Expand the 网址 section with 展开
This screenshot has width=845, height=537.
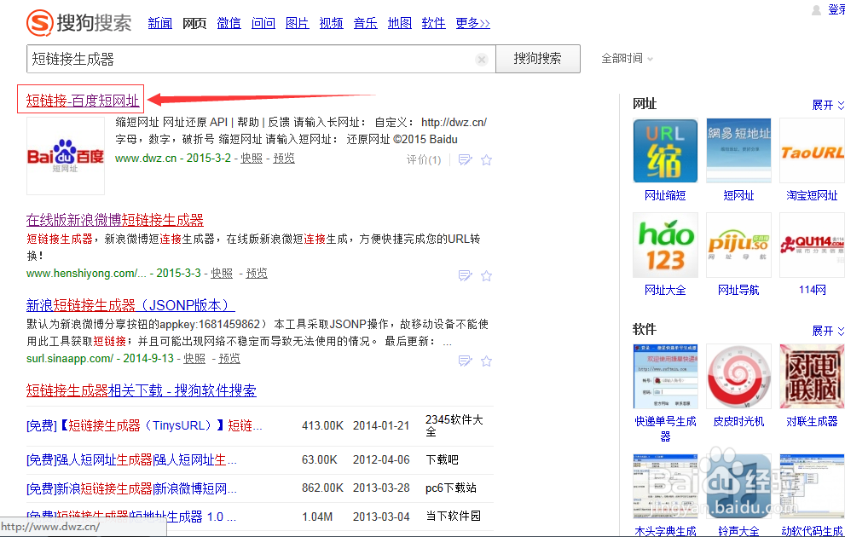pyautogui.click(x=828, y=105)
